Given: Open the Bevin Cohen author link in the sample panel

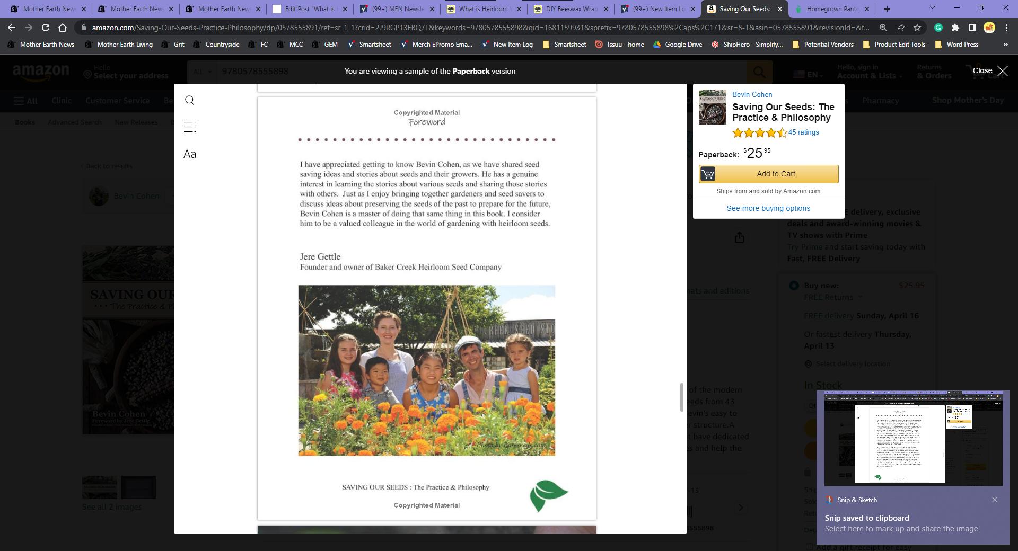Looking at the screenshot, I should click(752, 94).
